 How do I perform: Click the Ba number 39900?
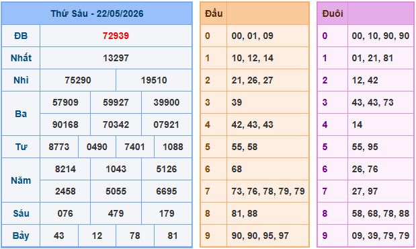pyautogui.click(x=167, y=102)
